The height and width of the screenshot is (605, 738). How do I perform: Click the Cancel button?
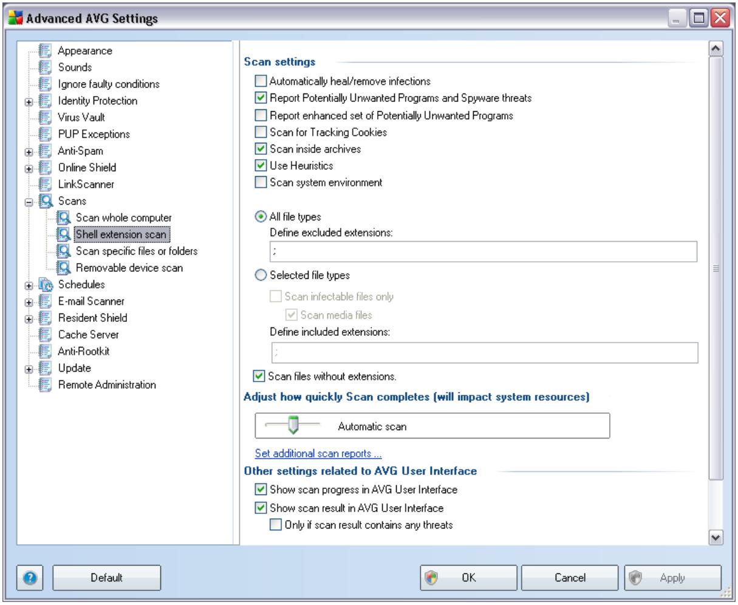tap(570, 578)
